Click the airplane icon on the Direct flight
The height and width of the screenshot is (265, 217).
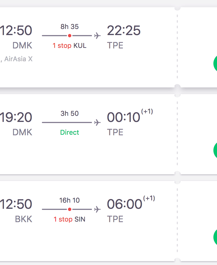coord(97,122)
